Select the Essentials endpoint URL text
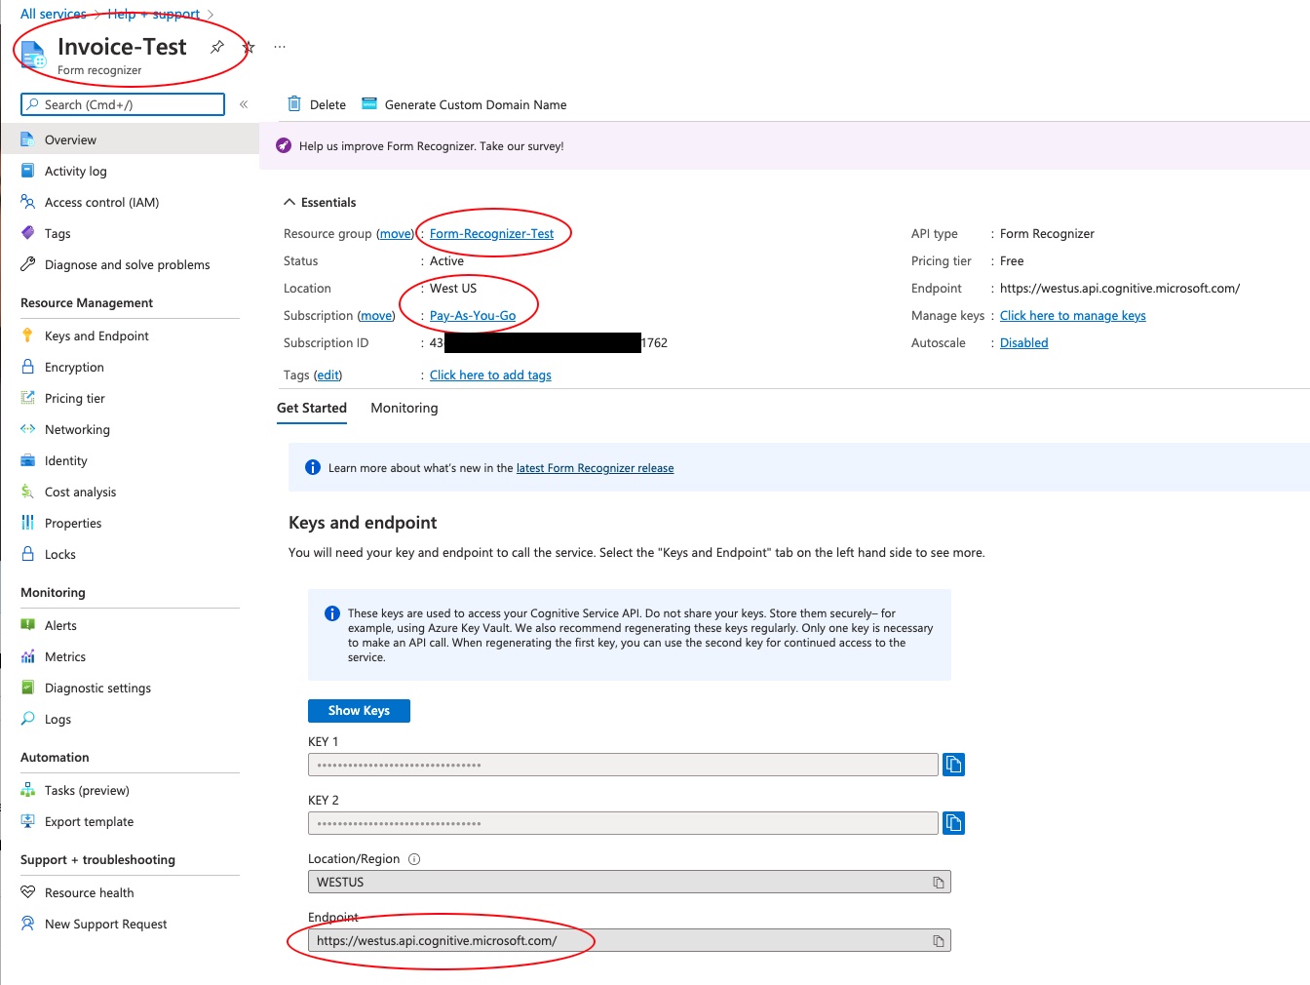The height and width of the screenshot is (985, 1310). (x=1120, y=289)
